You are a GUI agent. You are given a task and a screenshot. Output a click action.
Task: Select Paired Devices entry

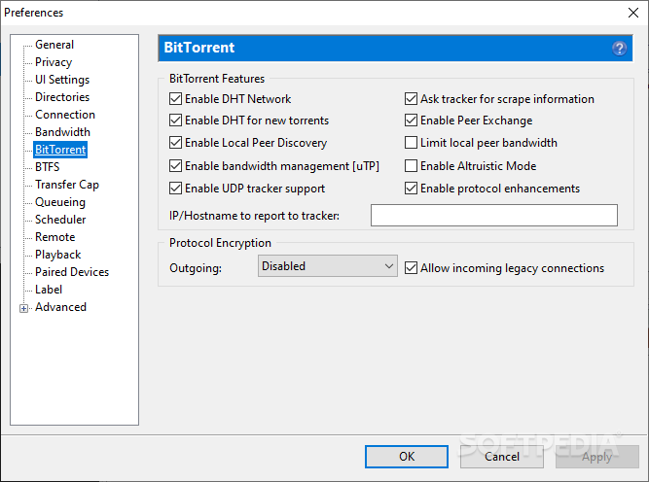[72, 272]
